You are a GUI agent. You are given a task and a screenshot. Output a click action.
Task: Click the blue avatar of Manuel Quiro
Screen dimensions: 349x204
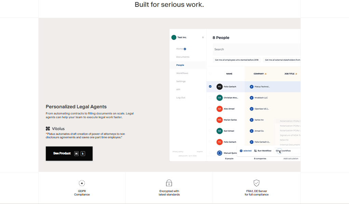coord(219,153)
